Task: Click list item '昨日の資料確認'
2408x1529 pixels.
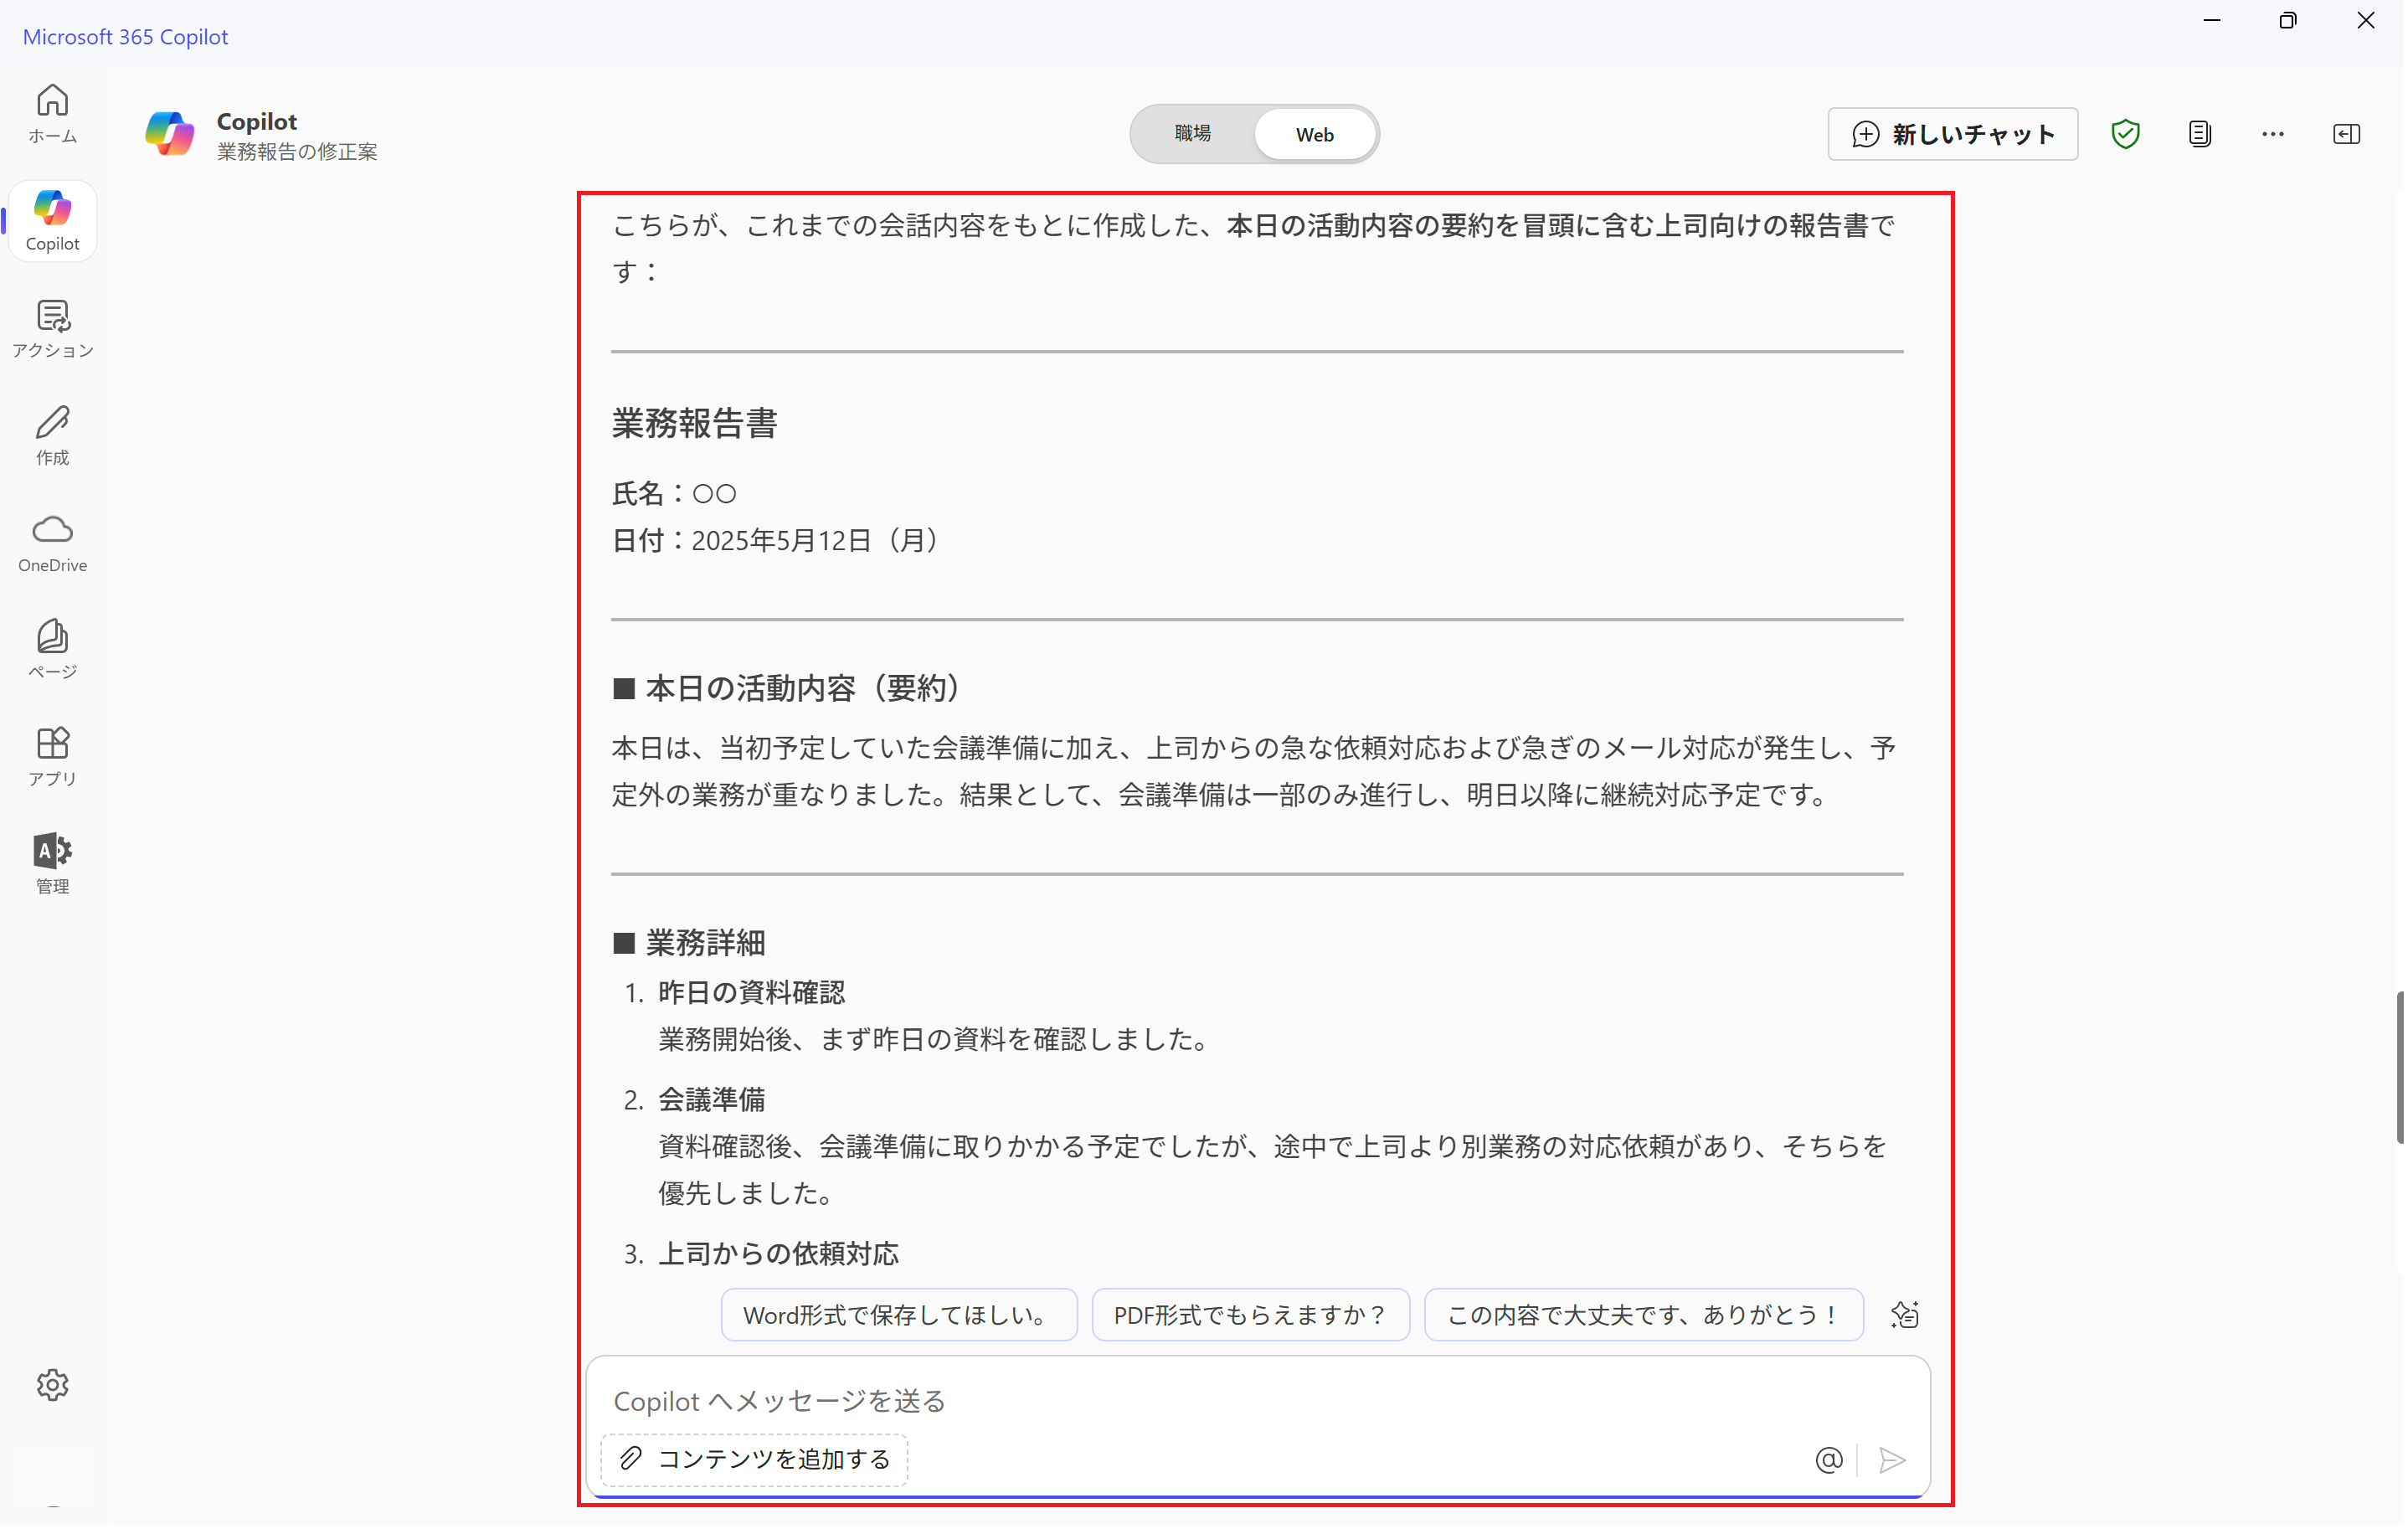Action: coord(753,994)
